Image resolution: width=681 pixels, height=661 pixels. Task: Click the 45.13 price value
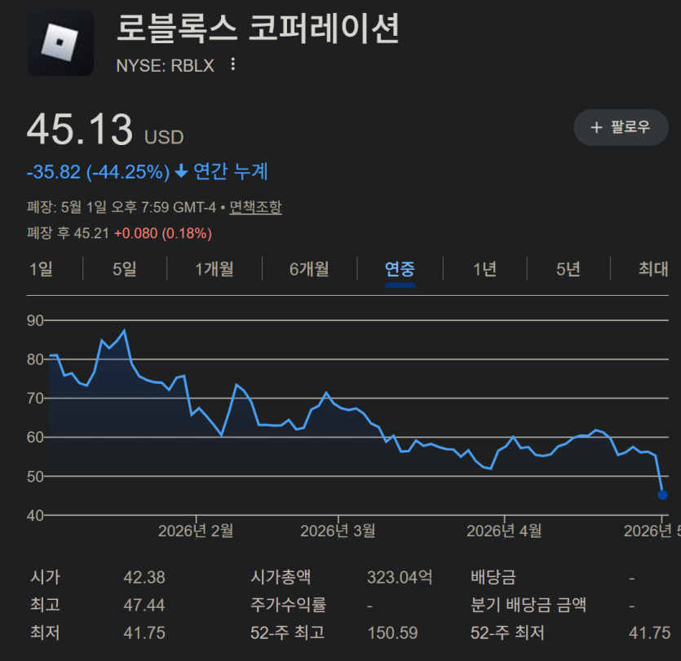click(80, 130)
